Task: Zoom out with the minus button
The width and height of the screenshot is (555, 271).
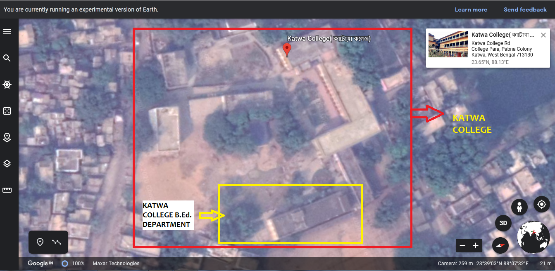Action: (462, 245)
